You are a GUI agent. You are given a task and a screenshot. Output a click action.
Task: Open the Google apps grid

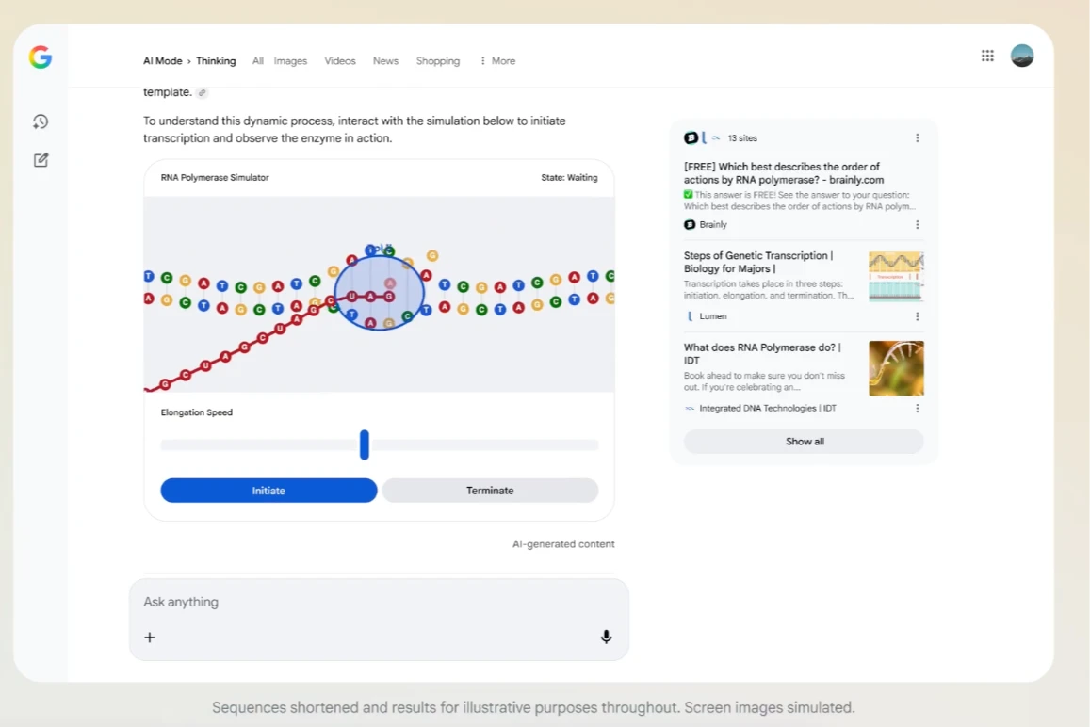pyautogui.click(x=987, y=56)
